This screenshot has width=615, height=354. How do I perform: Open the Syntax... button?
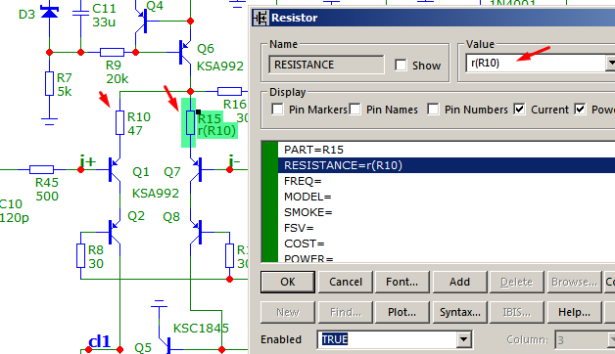tap(459, 312)
